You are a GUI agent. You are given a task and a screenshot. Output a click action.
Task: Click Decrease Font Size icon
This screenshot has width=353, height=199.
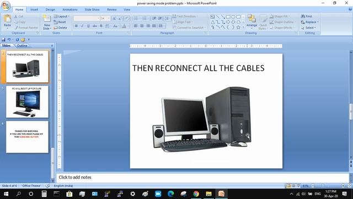click(x=120, y=18)
